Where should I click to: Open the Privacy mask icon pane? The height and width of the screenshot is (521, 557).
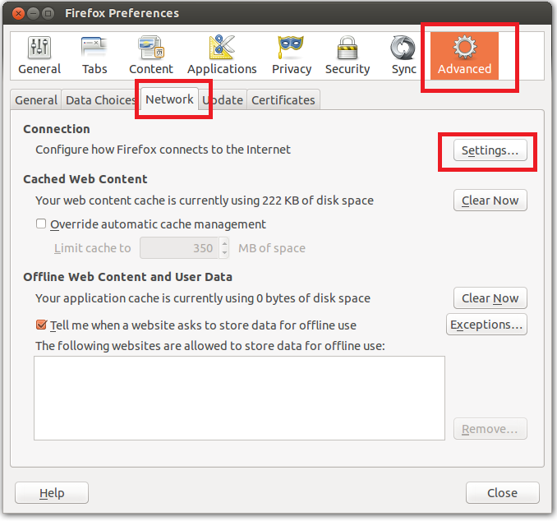tap(292, 55)
